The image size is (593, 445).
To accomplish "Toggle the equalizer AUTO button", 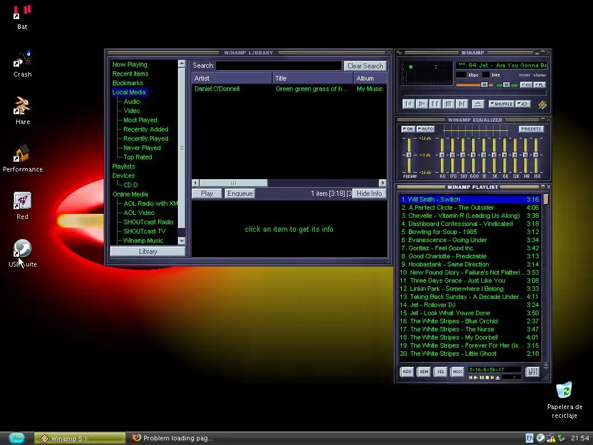I will pos(426,129).
